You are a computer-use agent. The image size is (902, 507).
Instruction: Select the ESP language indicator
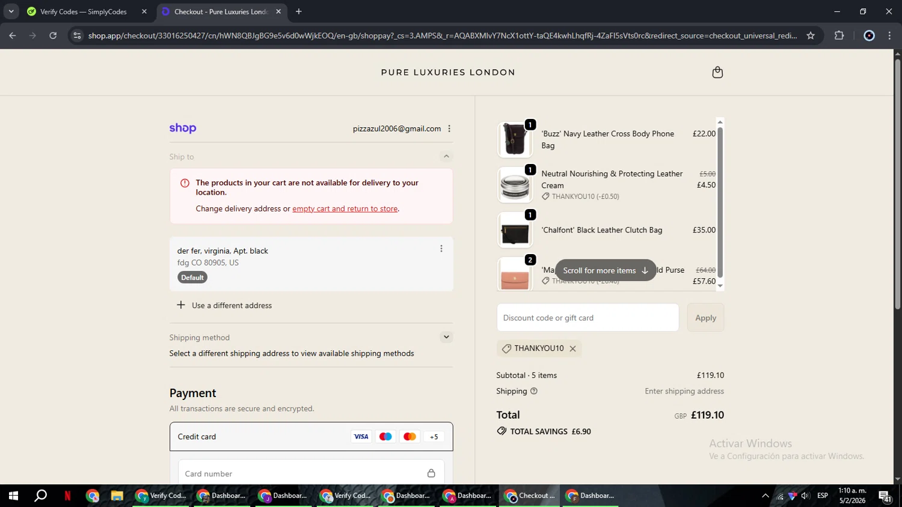click(823, 496)
